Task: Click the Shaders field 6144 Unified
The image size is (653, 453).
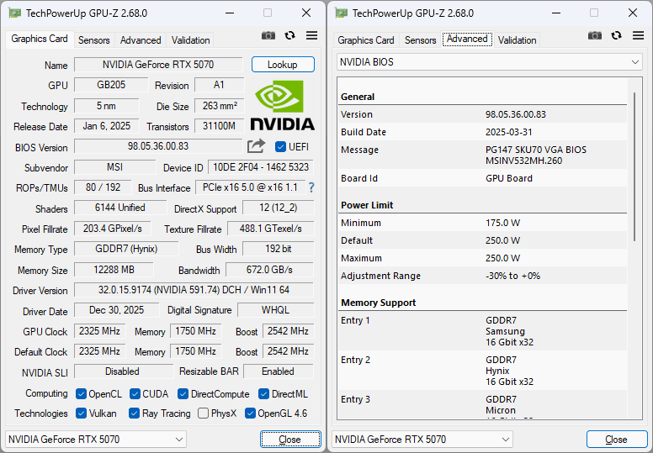Action: [x=120, y=208]
